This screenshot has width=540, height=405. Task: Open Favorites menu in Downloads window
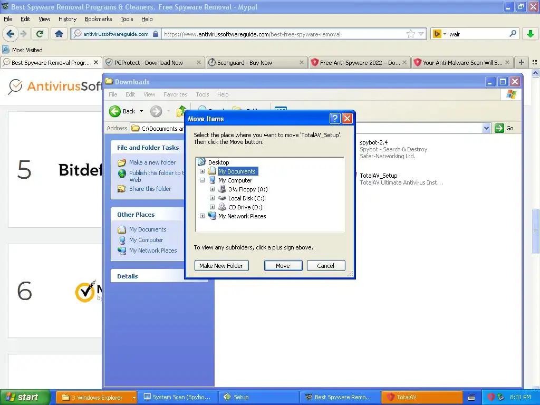(x=175, y=94)
